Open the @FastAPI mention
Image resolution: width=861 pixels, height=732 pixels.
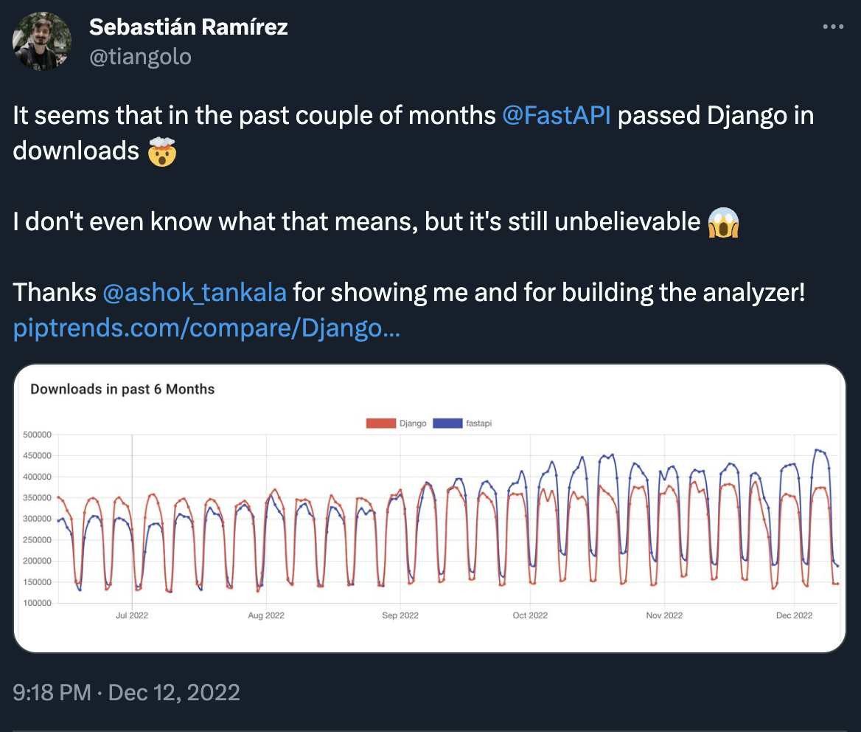pos(556,116)
